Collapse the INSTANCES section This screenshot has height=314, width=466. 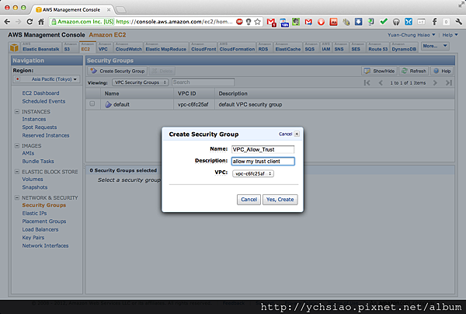click(17, 111)
